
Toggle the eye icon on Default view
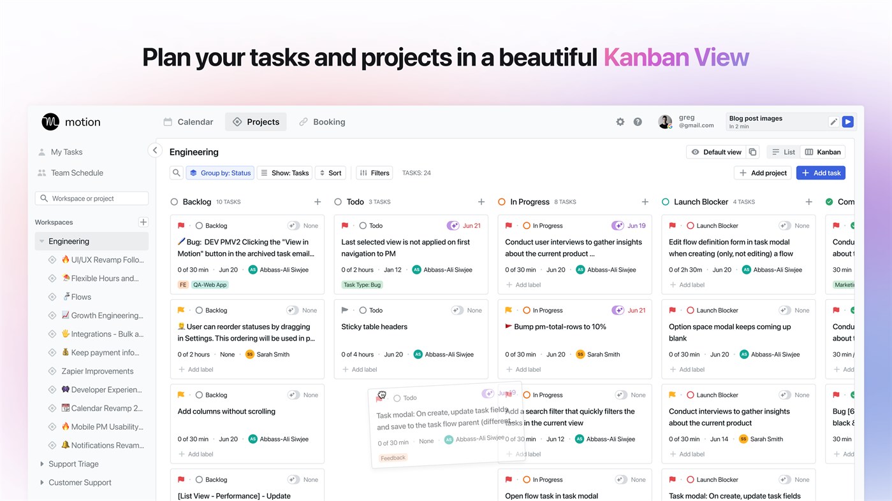point(694,152)
